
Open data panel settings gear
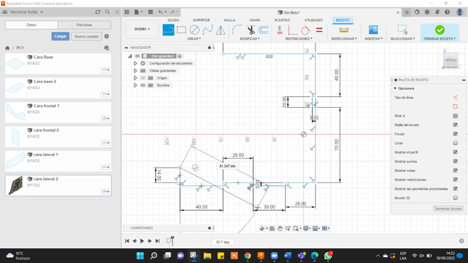(x=107, y=36)
